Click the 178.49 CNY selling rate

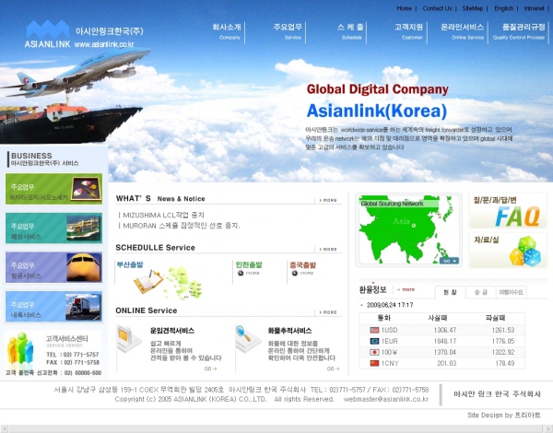click(505, 363)
